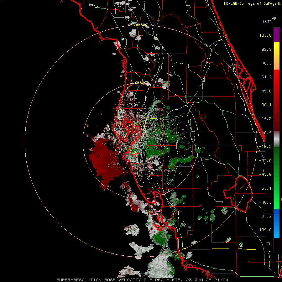
Task: Click the -16.5 velocity scale value
Action: coord(265,147)
